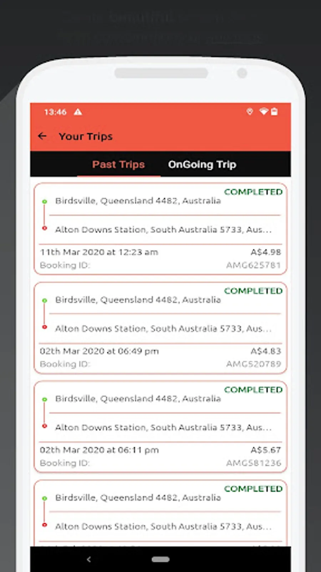Click the back arrow on Your Trips header

tap(42, 136)
